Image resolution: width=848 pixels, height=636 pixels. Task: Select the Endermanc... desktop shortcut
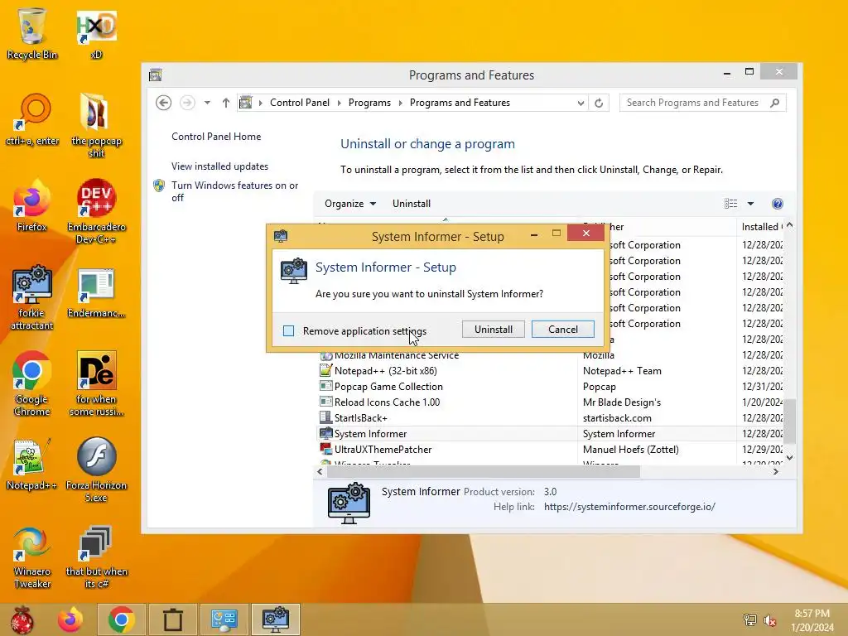pyautogui.click(x=96, y=291)
